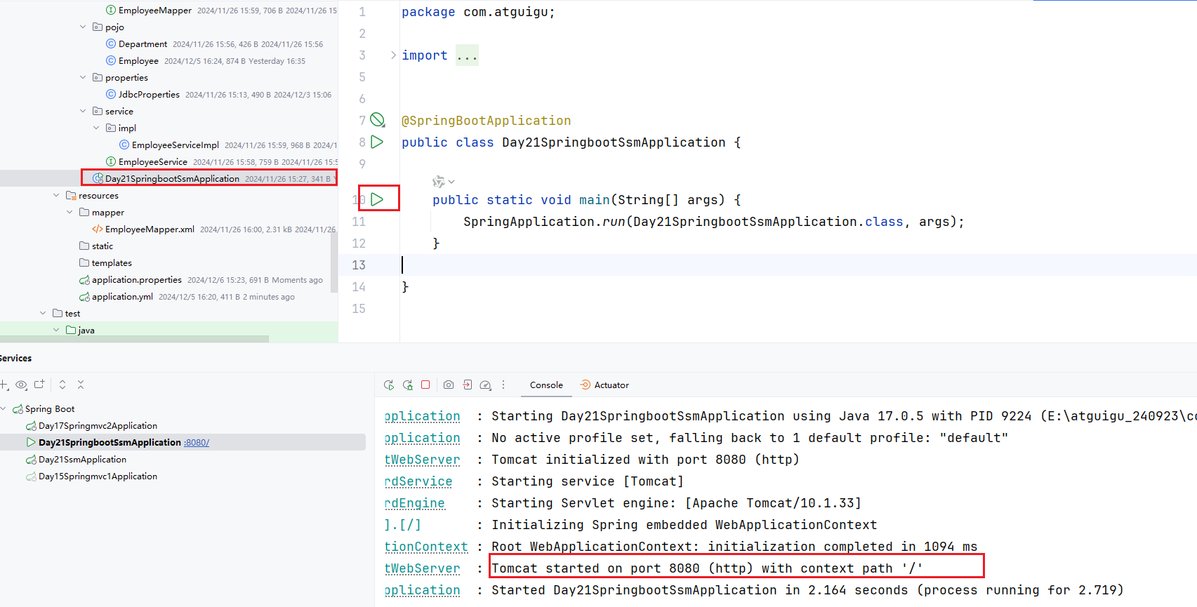Click the red arrow exit icon in console toolbar
The width and height of the screenshot is (1197, 607).
coord(468,385)
